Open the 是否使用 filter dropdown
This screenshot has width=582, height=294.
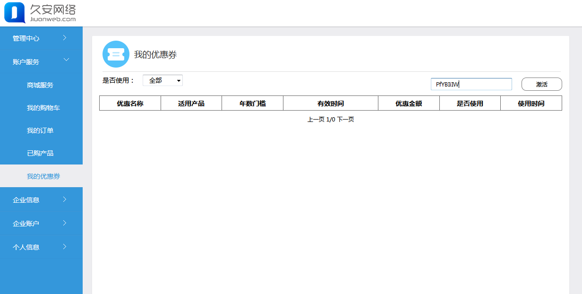click(x=163, y=80)
